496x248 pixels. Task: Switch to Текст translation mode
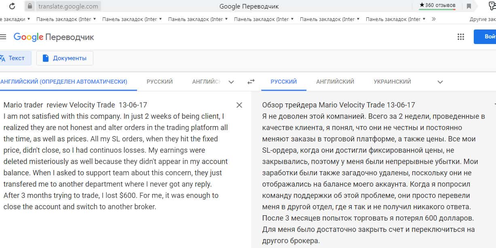pyautogui.click(x=13, y=58)
